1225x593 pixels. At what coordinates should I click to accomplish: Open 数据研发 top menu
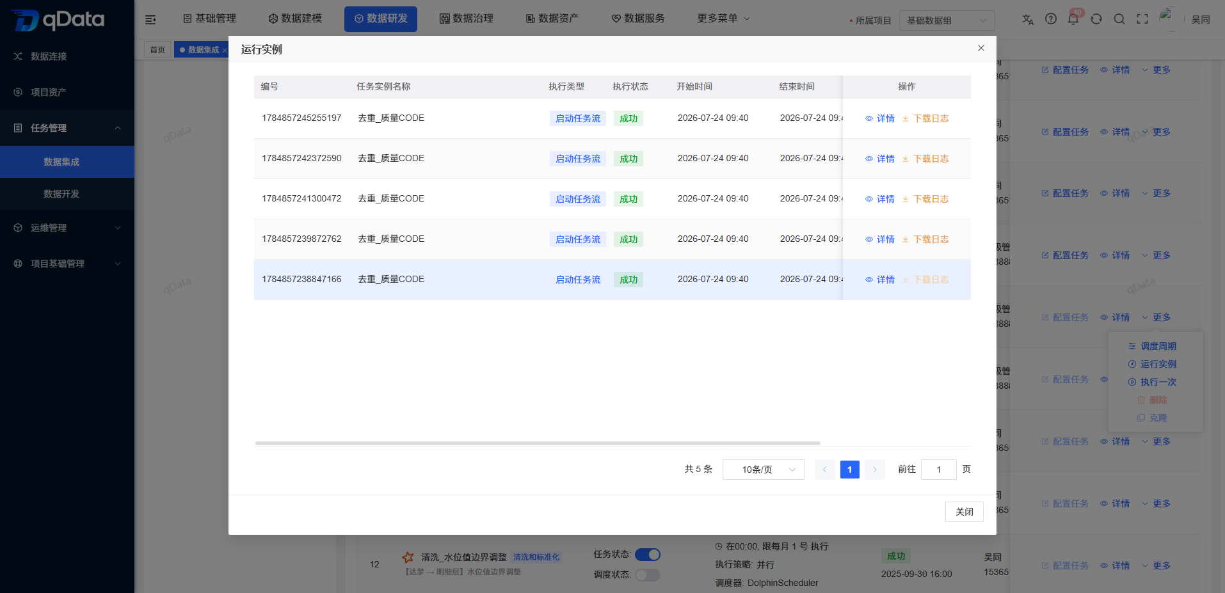tap(381, 19)
